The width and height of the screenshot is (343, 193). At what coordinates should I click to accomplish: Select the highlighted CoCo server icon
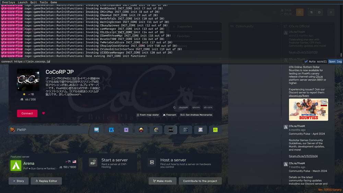click(171, 130)
